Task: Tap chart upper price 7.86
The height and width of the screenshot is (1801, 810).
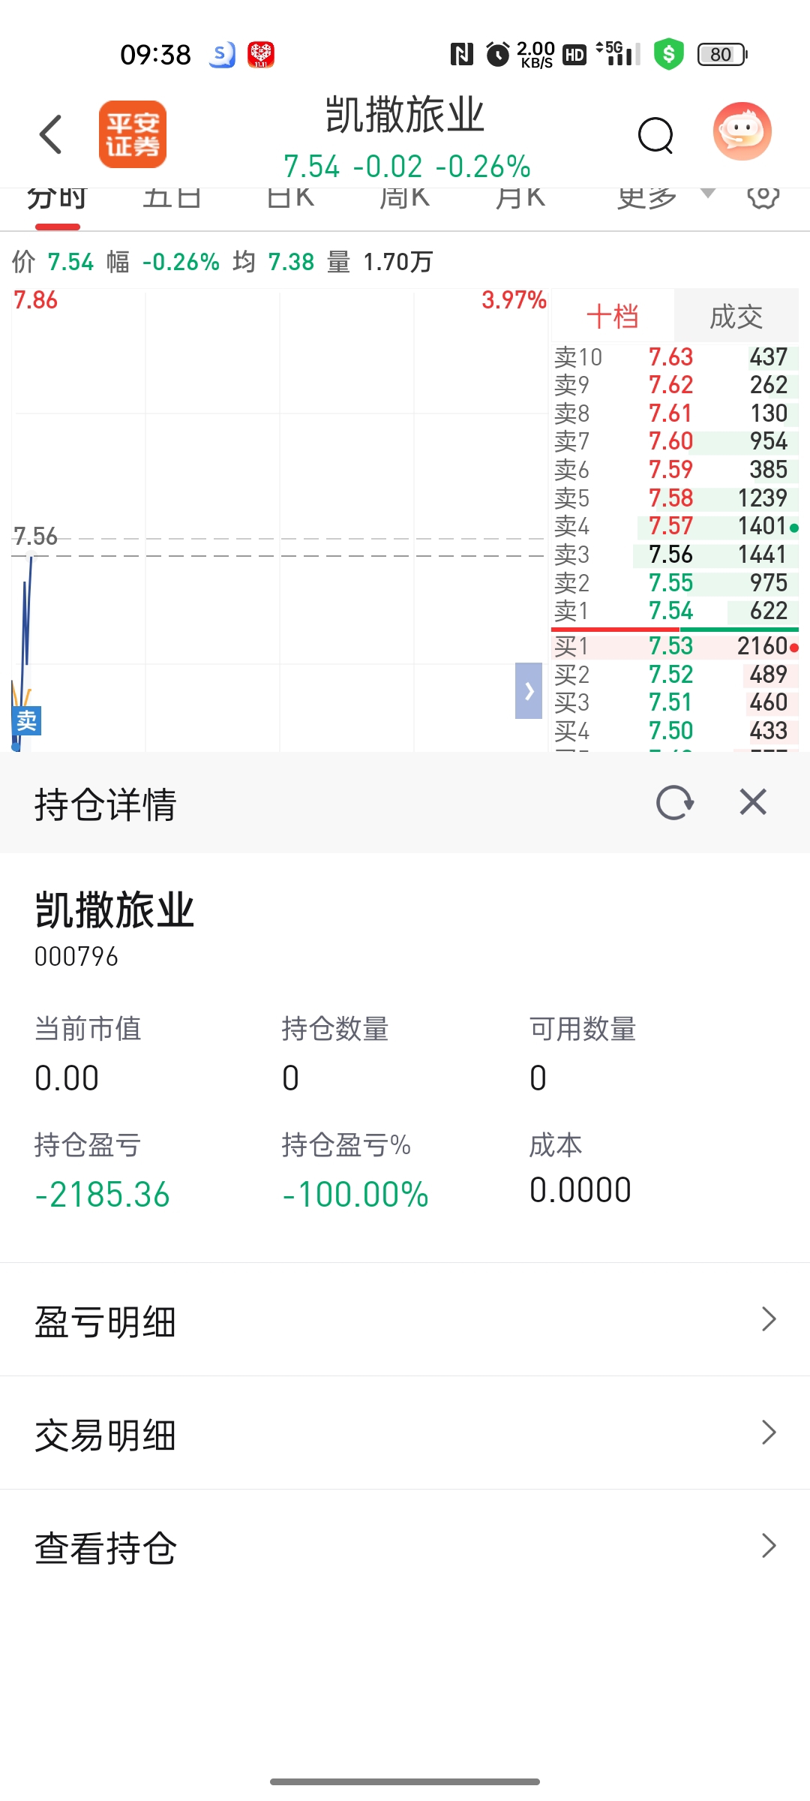Action: [35, 300]
